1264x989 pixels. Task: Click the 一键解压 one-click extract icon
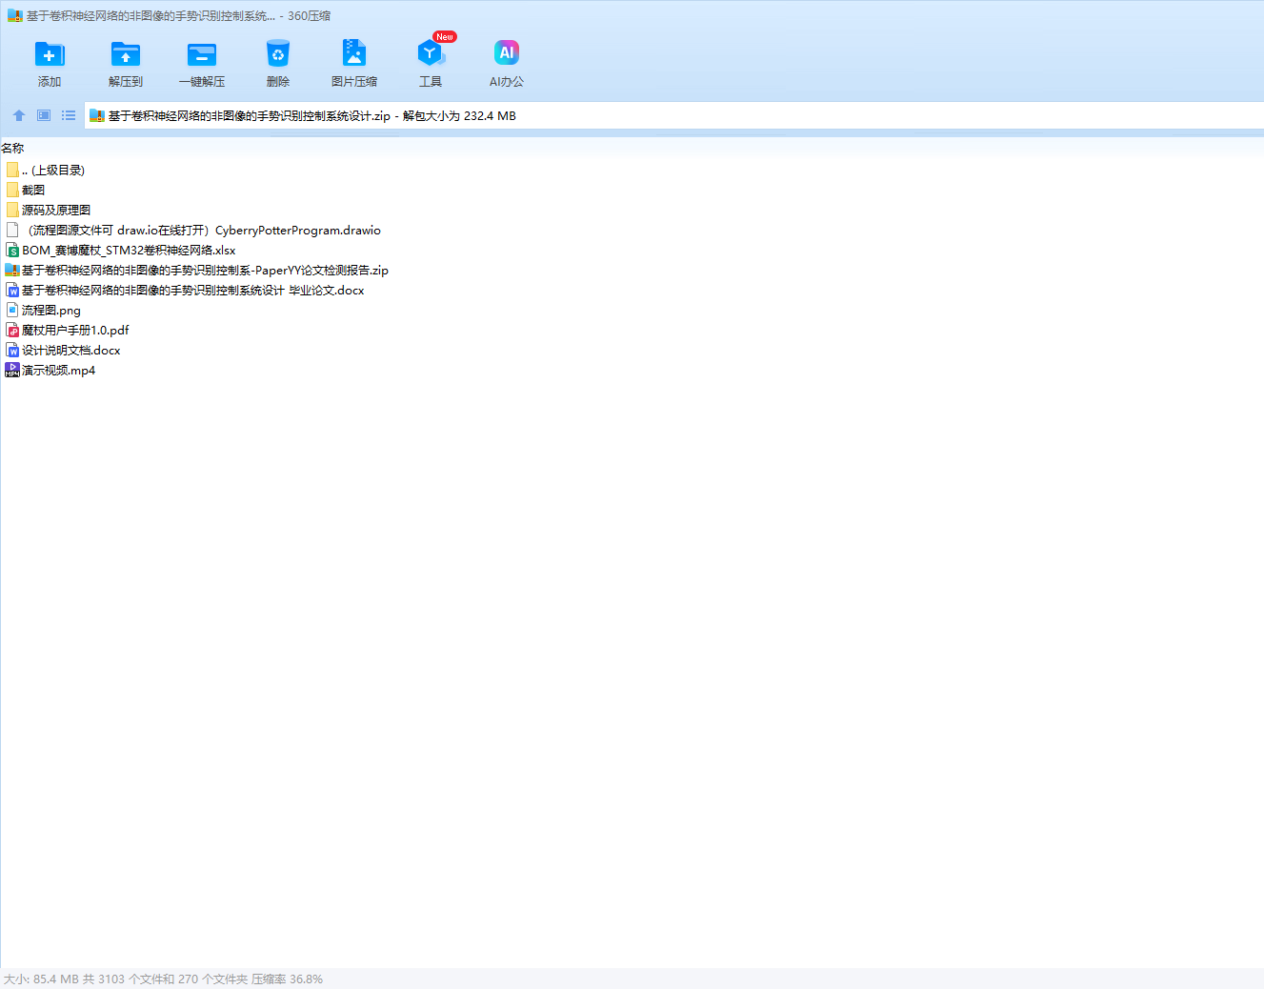(202, 54)
